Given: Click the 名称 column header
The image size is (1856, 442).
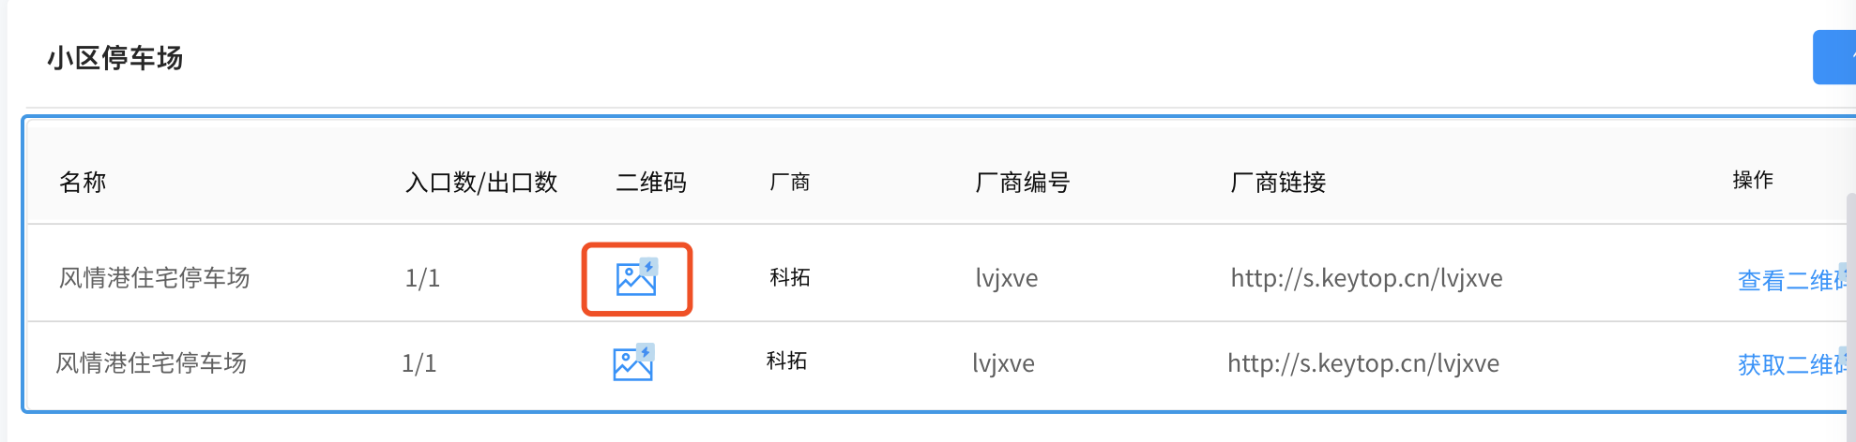Looking at the screenshot, I should (83, 182).
